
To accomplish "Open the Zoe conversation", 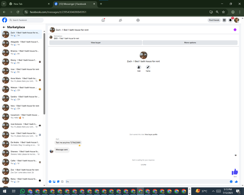I will click(x=21, y=171).
